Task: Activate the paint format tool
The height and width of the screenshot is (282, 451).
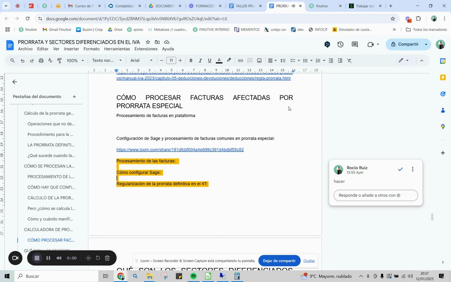Action: (x=59, y=61)
